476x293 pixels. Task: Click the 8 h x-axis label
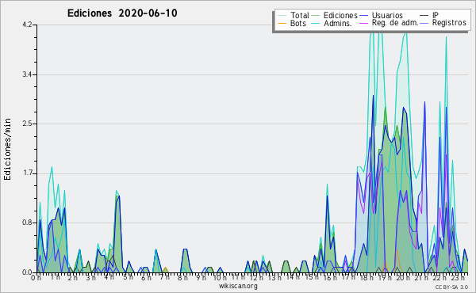183,277
